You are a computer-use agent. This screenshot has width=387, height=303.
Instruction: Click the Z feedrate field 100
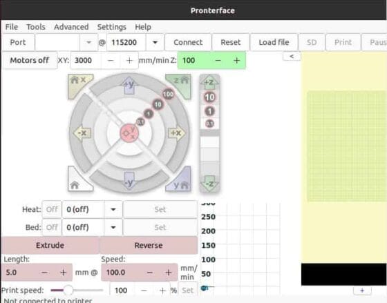(193, 61)
